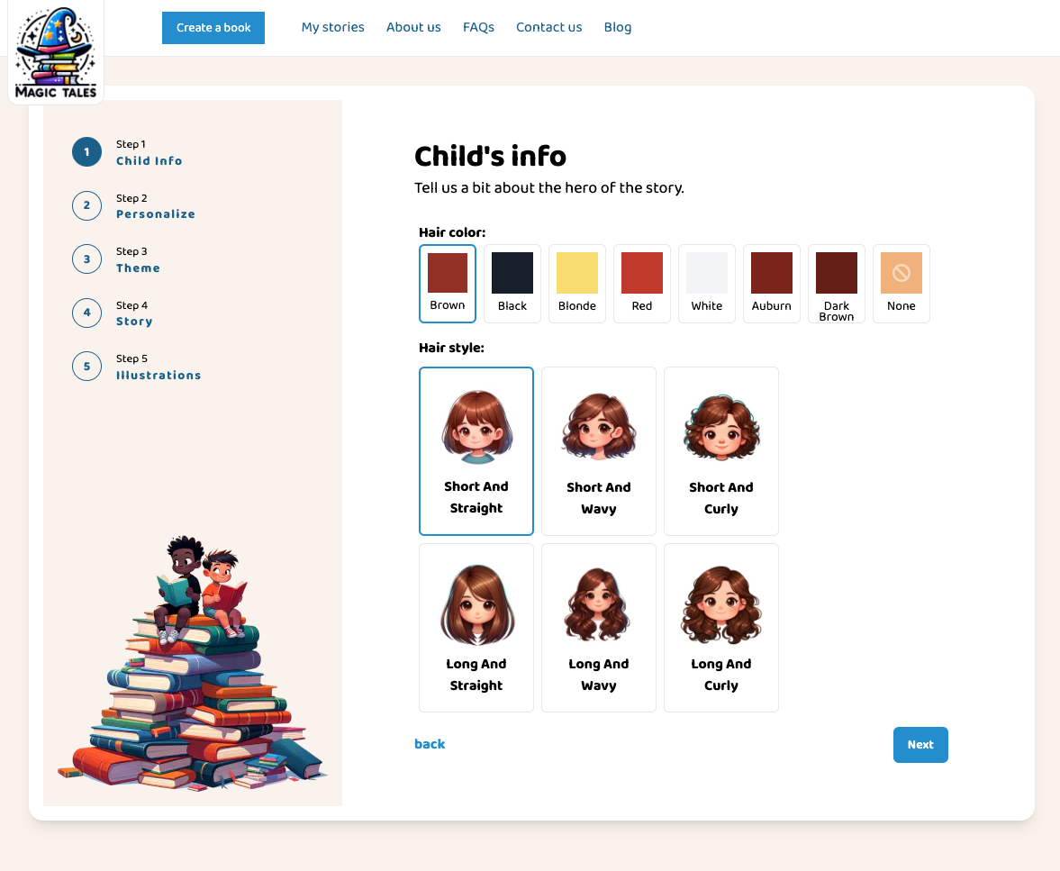Select the None hair color option
This screenshot has width=1060, height=871.
coord(901,284)
